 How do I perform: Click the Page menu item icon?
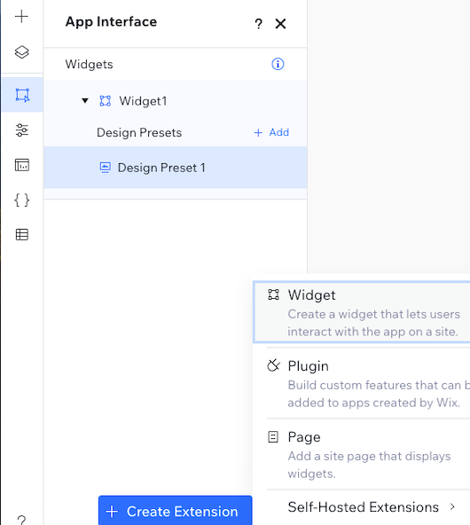(273, 437)
